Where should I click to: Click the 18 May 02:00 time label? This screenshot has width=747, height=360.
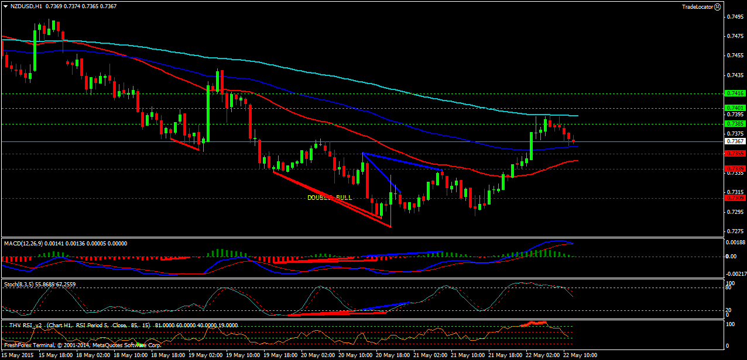click(x=92, y=355)
